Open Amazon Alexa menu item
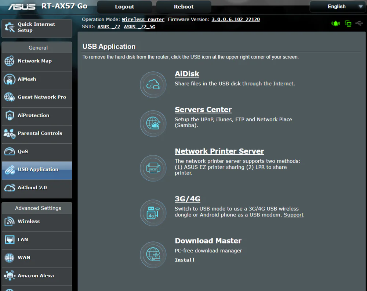The image size is (367, 291). [37, 276]
